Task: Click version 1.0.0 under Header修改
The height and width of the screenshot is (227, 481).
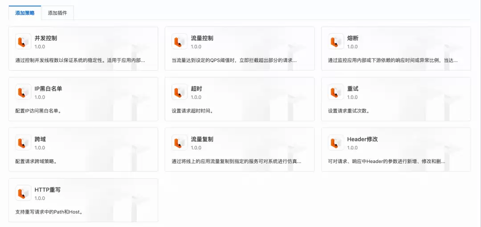Action: (x=352, y=148)
